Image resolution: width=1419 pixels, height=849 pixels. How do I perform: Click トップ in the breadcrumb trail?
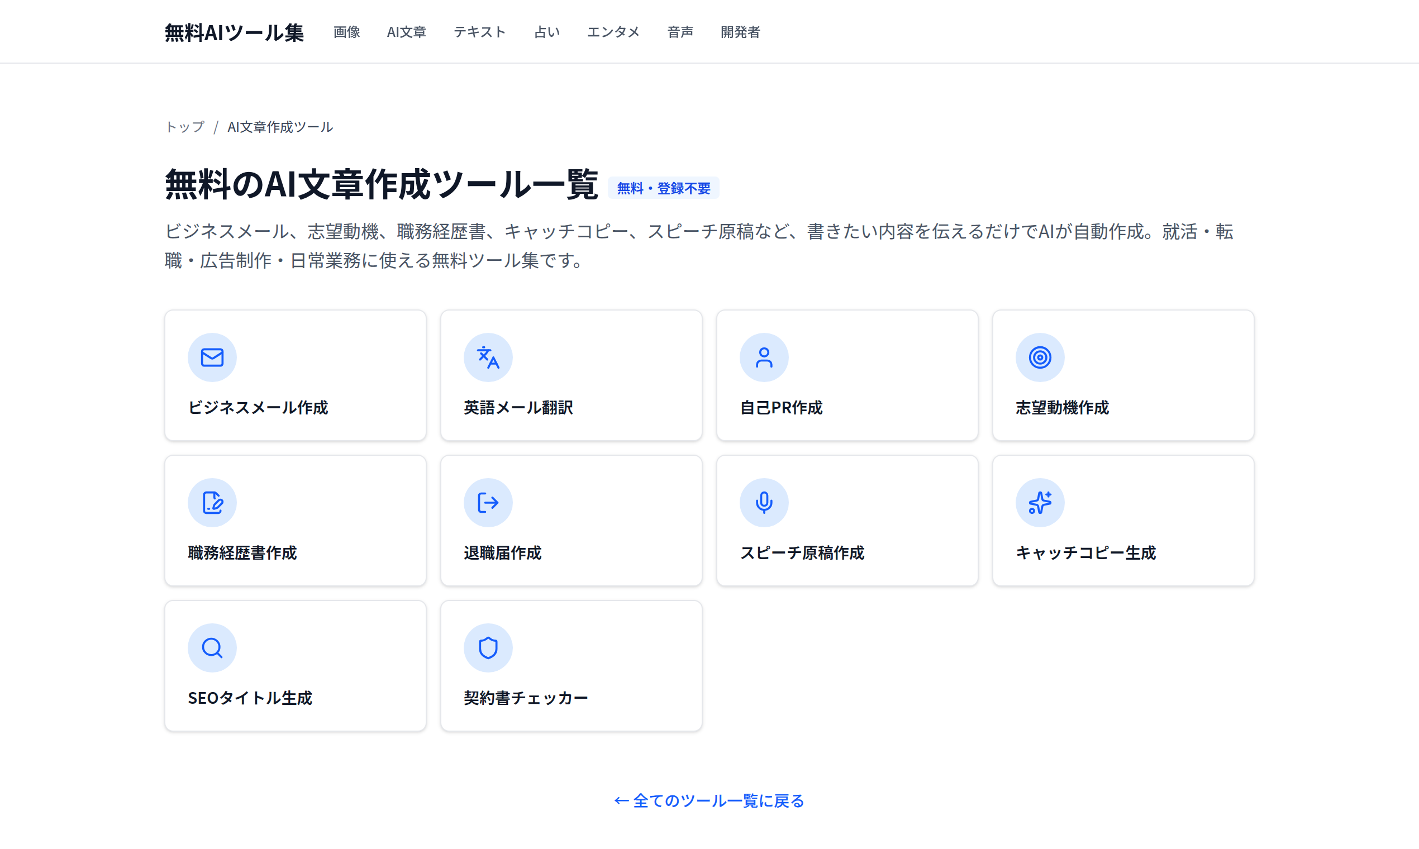(x=184, y=126)
